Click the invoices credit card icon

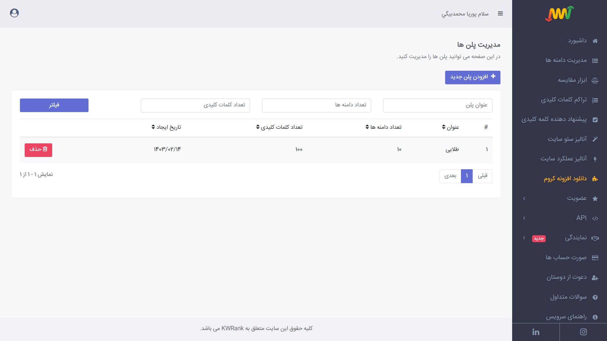pyautogui.click(x=595, y=258)
